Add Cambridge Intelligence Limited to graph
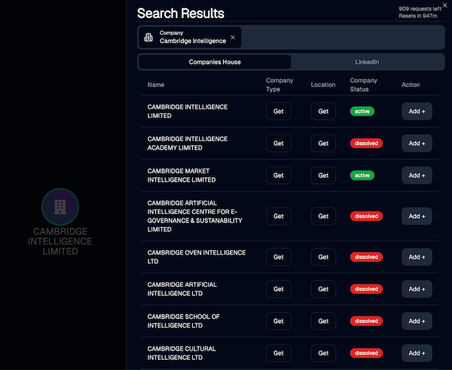The height and width of the screenshot is (370, 452). point(417,112)
